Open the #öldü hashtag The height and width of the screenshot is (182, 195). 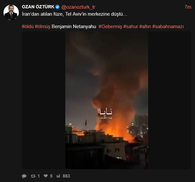point(28,27)
